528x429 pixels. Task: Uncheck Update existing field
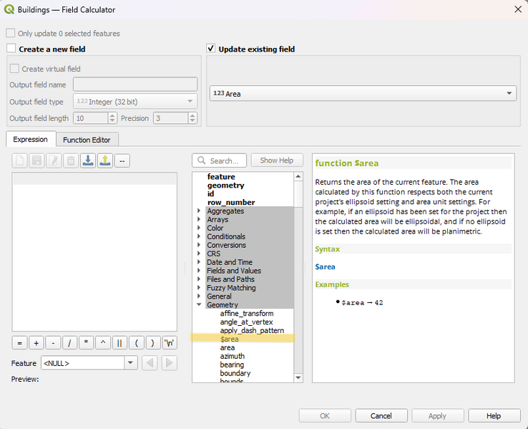211,49
